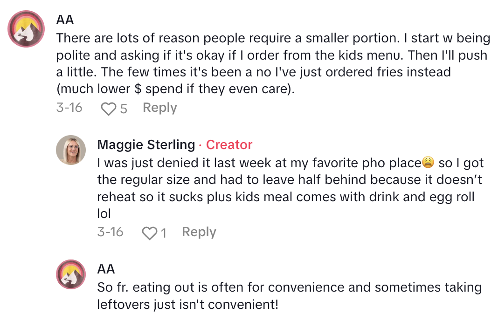The image size is (498, 314).
Task: Click Maggie Sterling's profile picture
Action: click(70, 150)
